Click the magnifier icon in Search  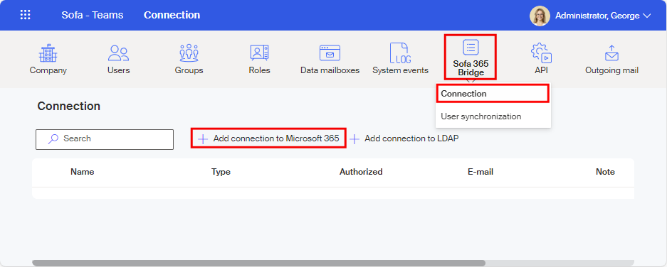pos(53,138)
